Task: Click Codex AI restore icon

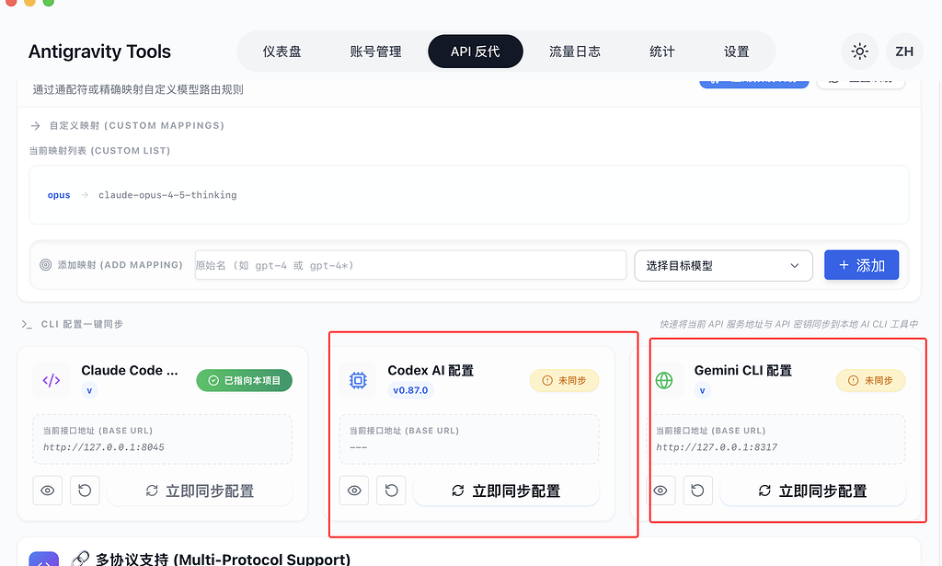Action: click(392, 491)
